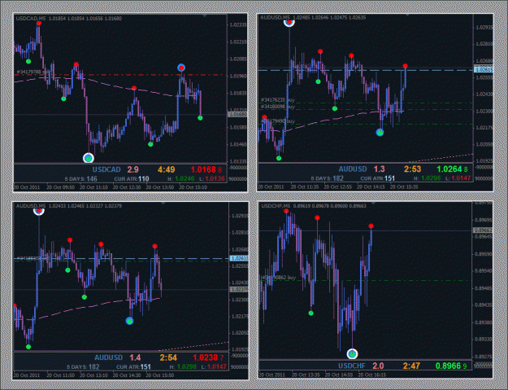
Task: Click the USDCAD spread value 2.9
Action: (x=132, y=169)
